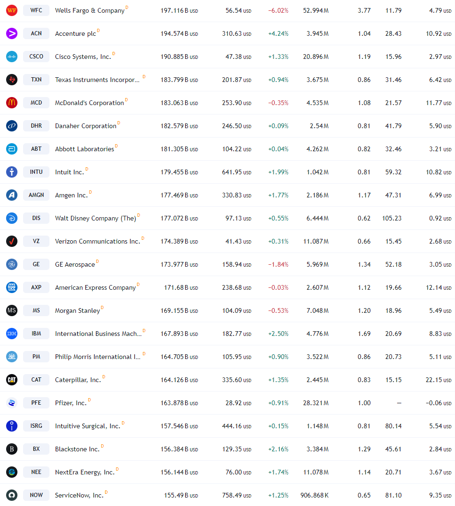The width and height of the screenshot is (455, 506).
Task: Click the Caterpillar CAT logo icon
Action: [12, 380]
